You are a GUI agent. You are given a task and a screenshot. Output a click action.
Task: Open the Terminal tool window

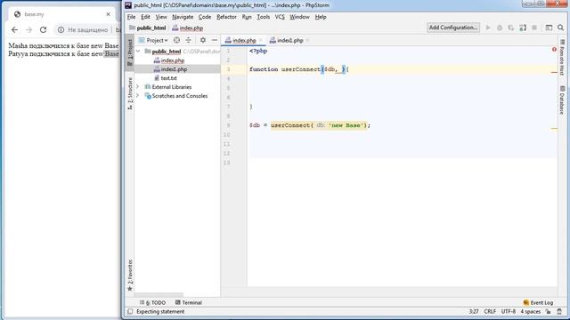188,302
